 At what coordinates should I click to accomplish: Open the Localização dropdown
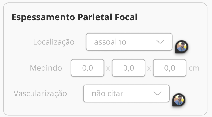click(x=129, y=42)
